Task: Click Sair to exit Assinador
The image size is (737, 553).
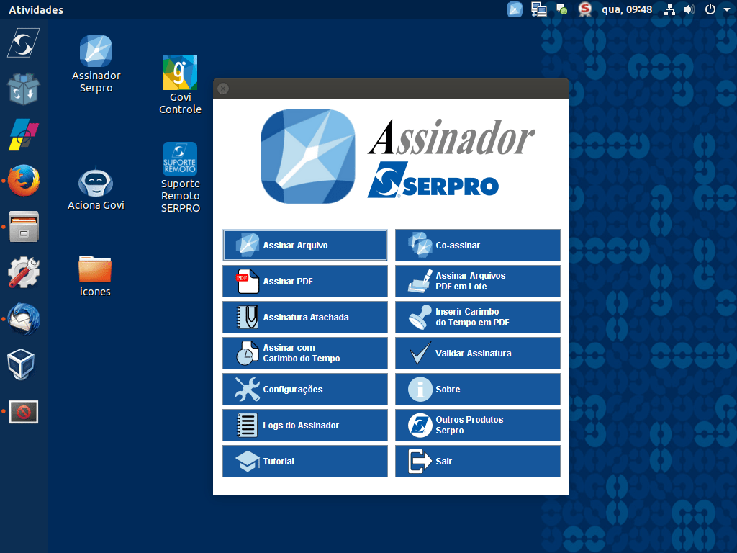Action: pyautogui.click(x=477, y=461)
